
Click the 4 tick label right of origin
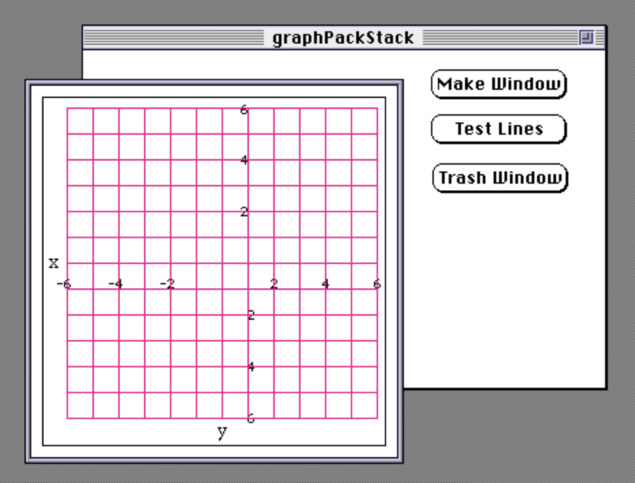pyautogui.click(x=326, y=284)
